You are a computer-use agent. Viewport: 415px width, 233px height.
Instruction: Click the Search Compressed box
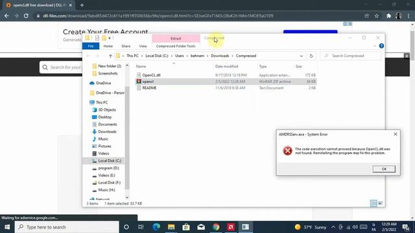click(351, 56)
